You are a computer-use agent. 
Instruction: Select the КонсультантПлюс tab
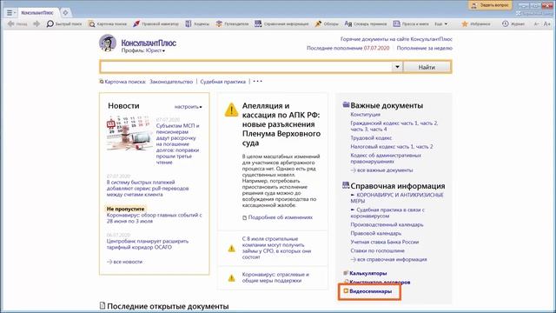[37, 13]
